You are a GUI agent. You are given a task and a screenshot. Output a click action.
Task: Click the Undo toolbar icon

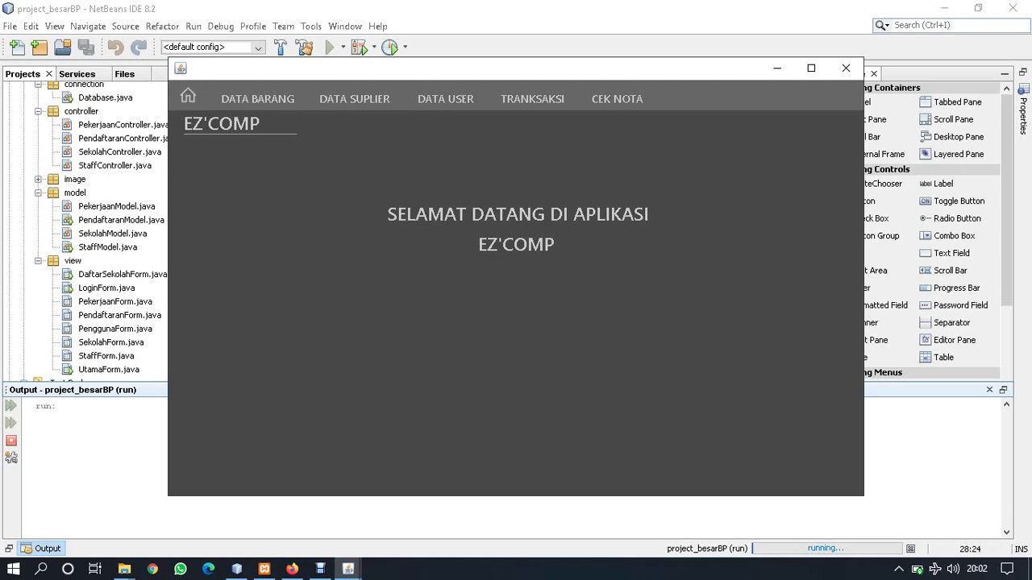[x=115, y=48]
